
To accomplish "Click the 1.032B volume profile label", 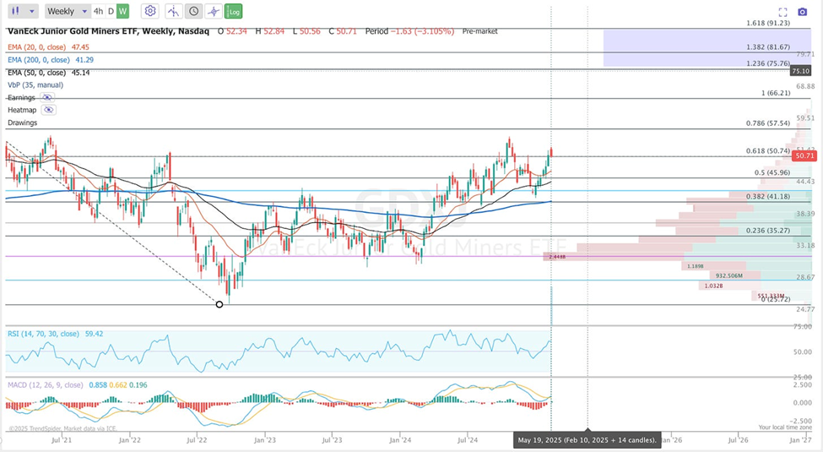I will (x=713, y=286).
